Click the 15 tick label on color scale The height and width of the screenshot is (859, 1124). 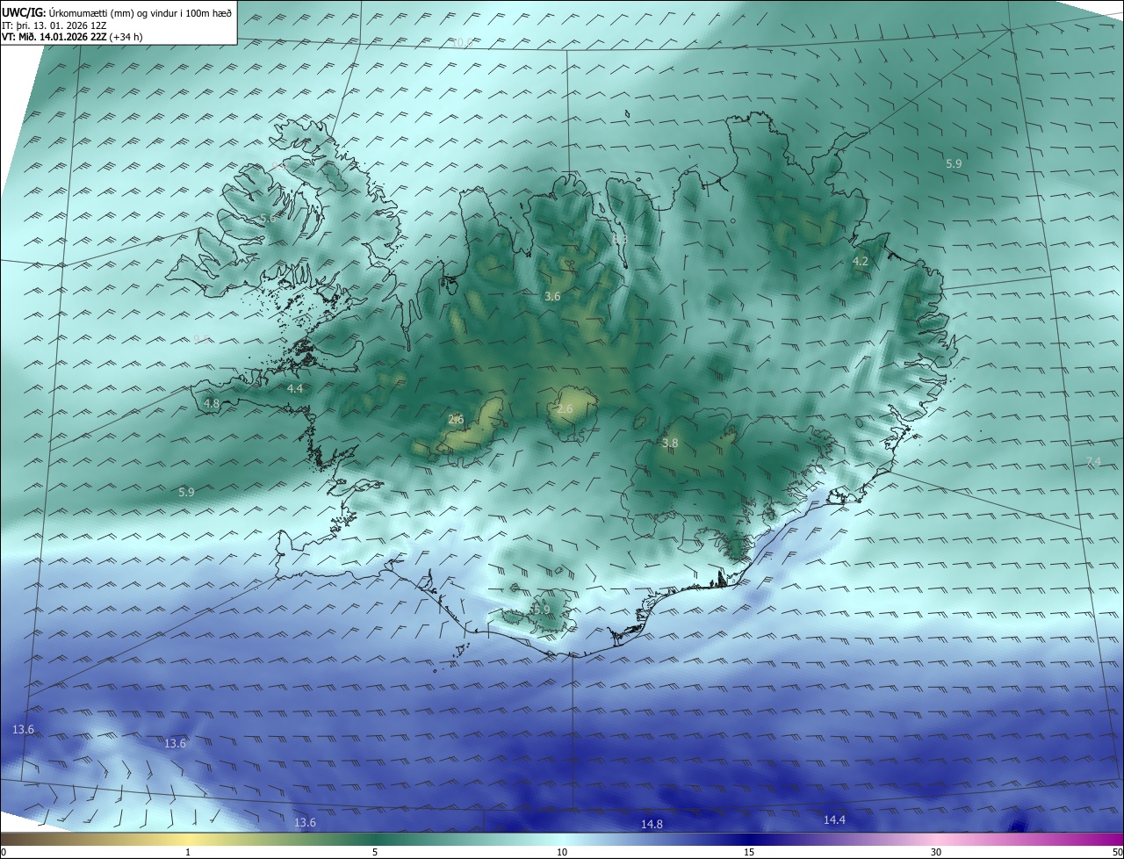point(749,852)
